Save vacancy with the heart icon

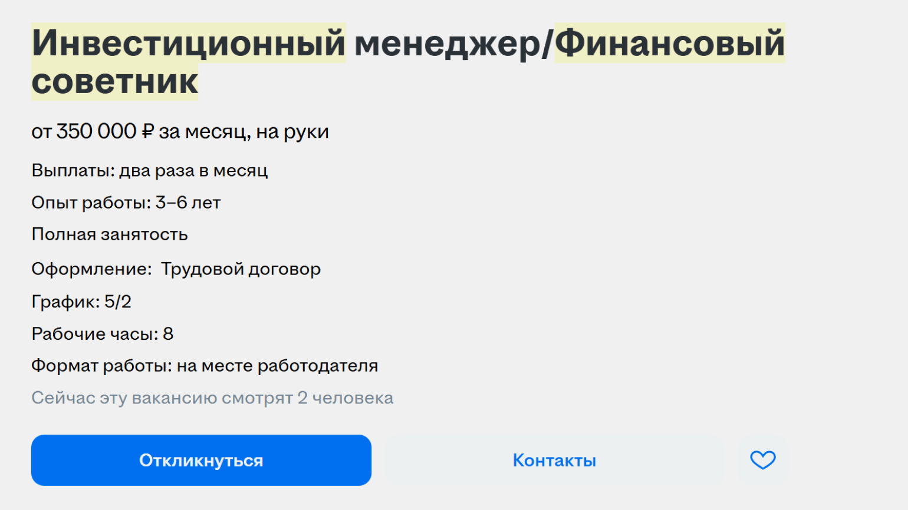point(762,460)
